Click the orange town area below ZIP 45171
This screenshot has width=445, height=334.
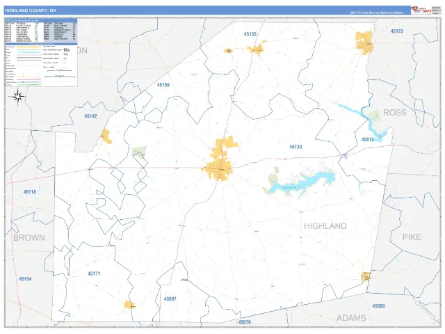click(129, 305)
